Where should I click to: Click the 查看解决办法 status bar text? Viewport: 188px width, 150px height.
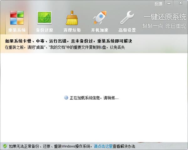pyautogui.click(x=124, y=146)
